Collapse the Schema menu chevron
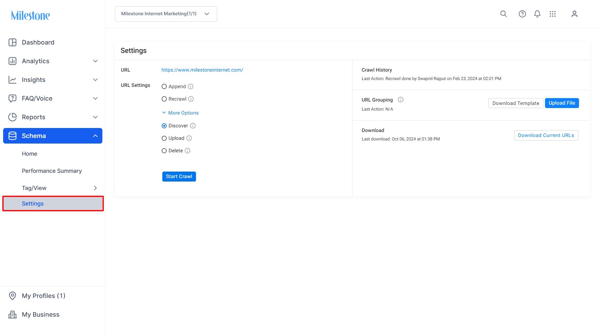 click(x=96, y=136)
